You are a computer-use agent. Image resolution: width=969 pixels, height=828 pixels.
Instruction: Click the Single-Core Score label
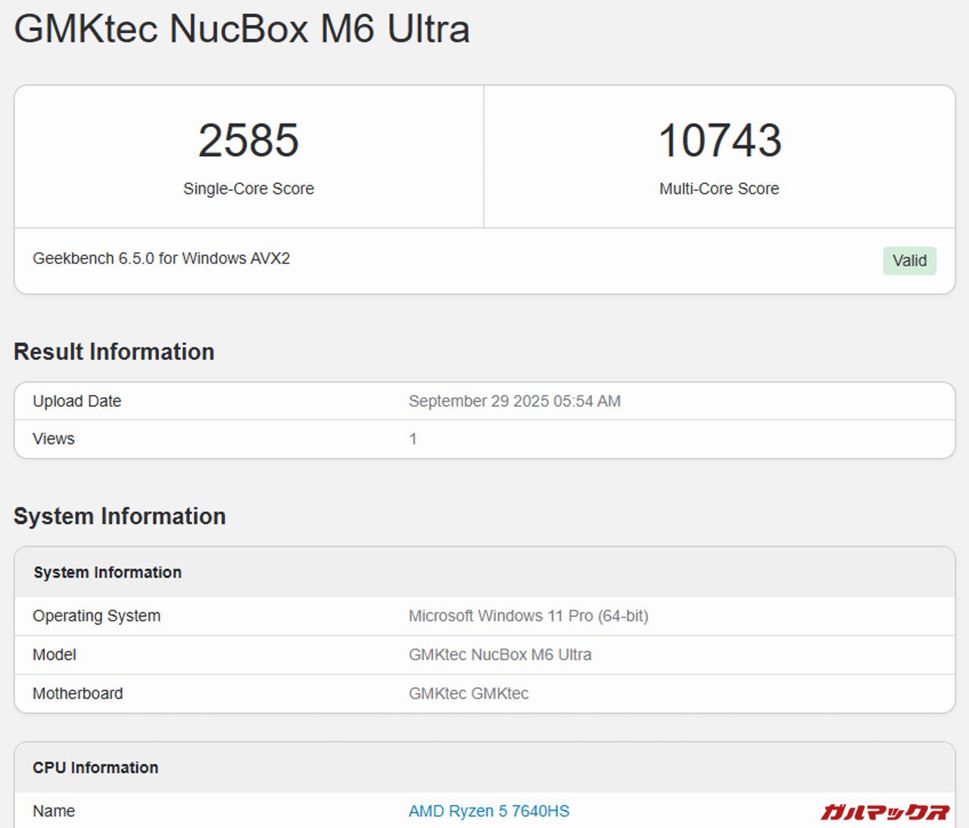pos(248,188)
